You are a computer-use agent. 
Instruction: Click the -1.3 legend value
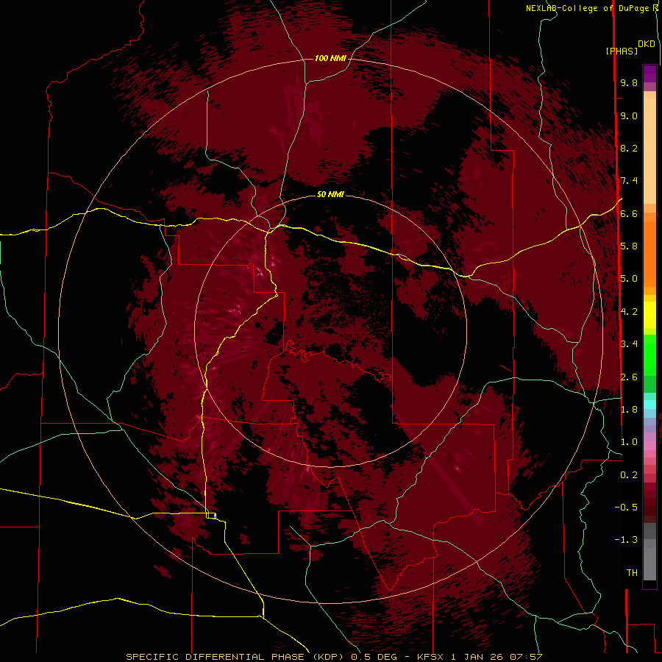coord(626,540)
